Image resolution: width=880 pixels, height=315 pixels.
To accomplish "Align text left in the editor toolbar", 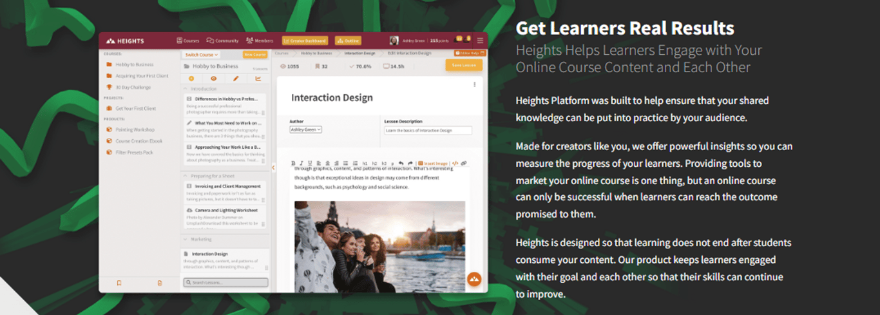I will (x=319, y=163).
